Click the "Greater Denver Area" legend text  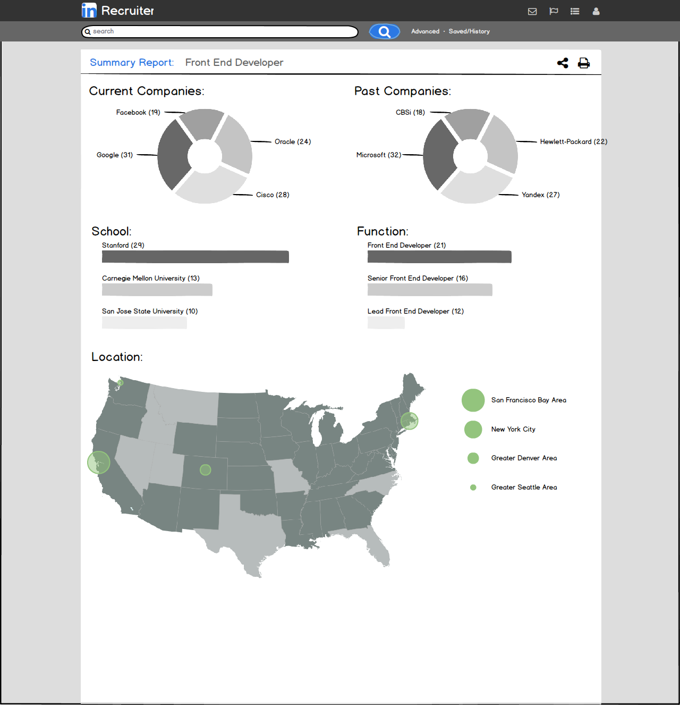524,458
